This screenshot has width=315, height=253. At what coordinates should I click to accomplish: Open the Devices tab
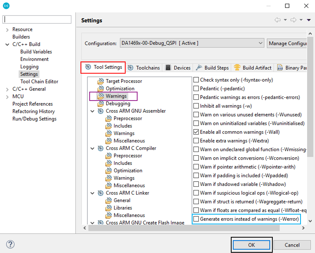click(x=178, y=68)
